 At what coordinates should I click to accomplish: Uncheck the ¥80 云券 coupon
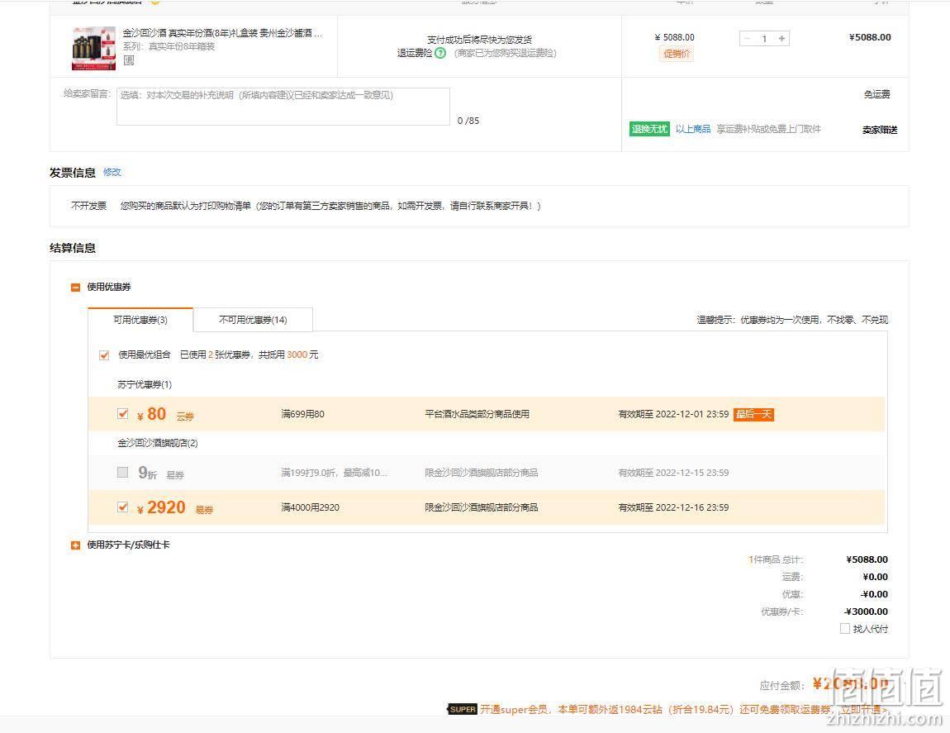point(123,413)
